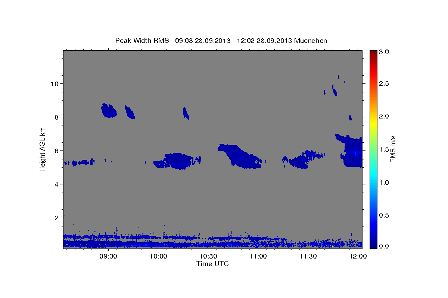
Task: Click the small cloud near 8 km at 10:15
Action: 186,113
